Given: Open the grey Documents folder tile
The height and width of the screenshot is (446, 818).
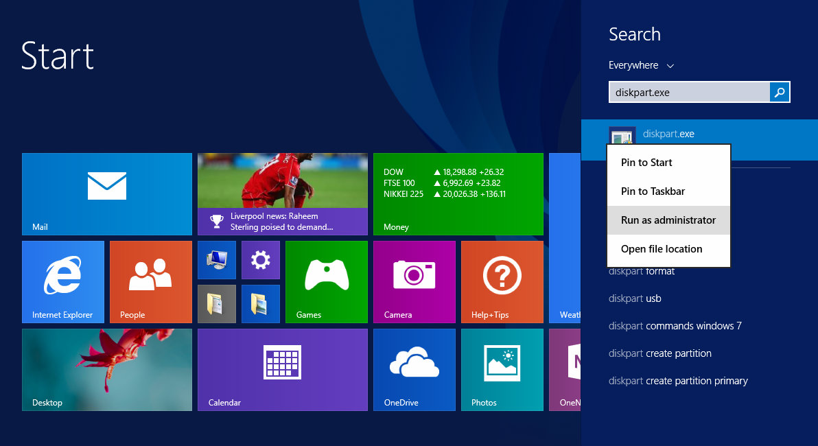Looking at the screenshot, I should (217, 303).
